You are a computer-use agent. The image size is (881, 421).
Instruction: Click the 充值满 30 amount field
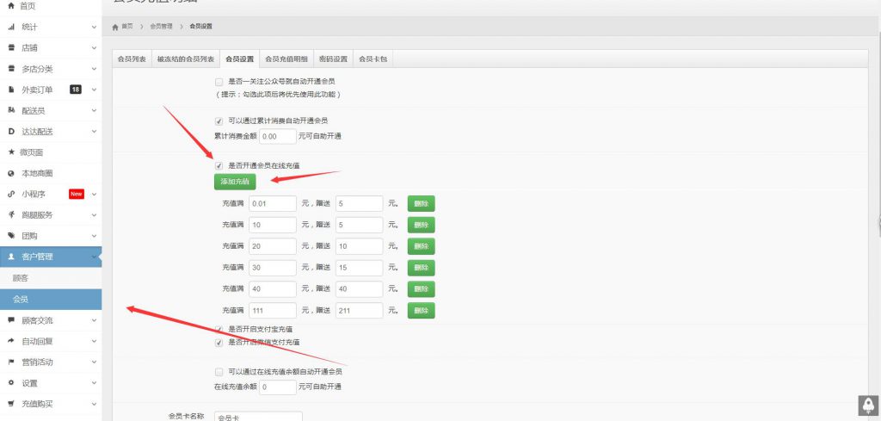(x=273, y=268)
